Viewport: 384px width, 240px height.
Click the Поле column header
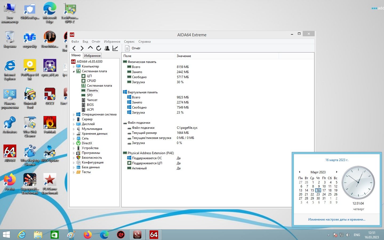[x=148, y=56]
